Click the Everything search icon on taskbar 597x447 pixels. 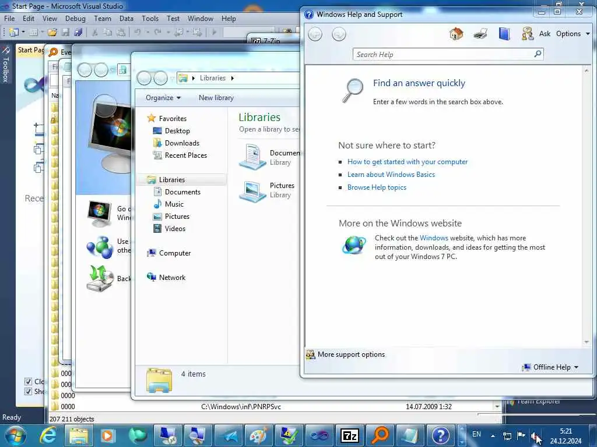click(380, 435)
